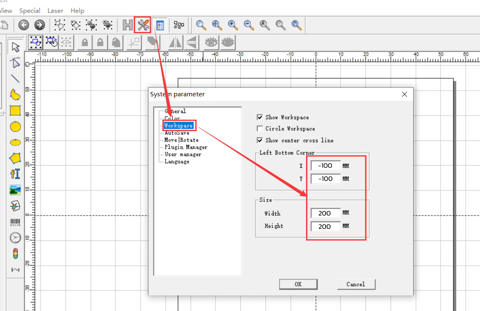Select the polygon drawing tool
Screen dimensions: 480x311
(x=15, y=158)
